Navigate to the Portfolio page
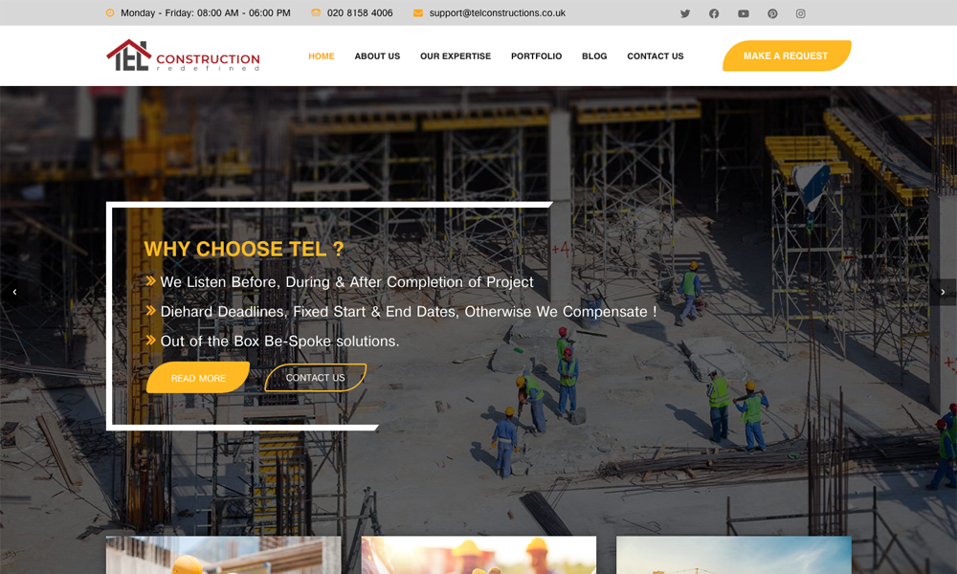 point(536,56)
